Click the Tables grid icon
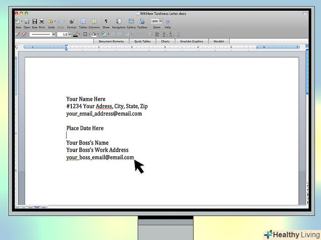The height and width of the screenshot is (240, 321). 83,21
